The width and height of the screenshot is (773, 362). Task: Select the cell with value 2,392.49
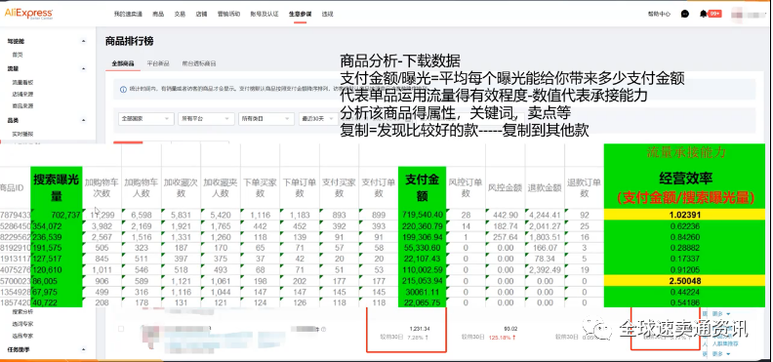pos(545,270)
